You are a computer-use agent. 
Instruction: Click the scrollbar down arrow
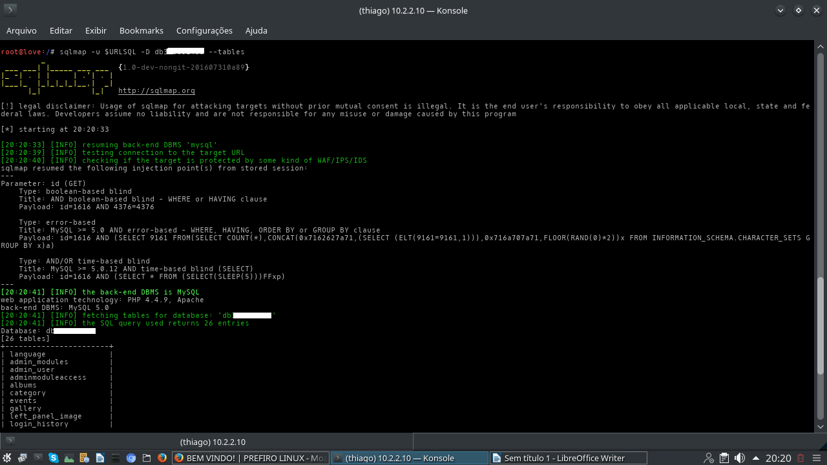(x=821, y=426)
